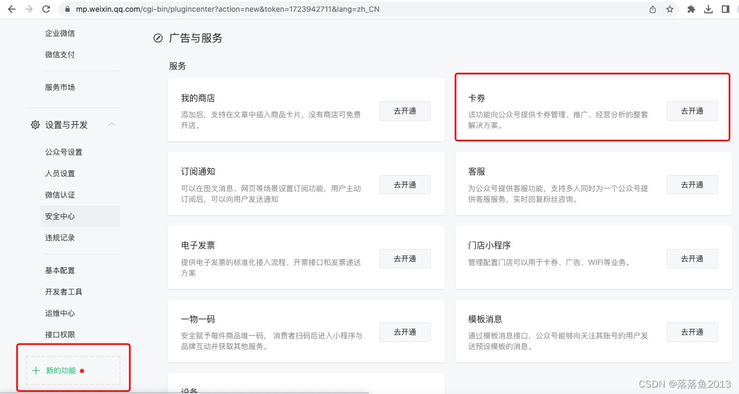Open the browser extensions puzzle icon
This screenshot has width=739, height=394.
click(690, 9)
